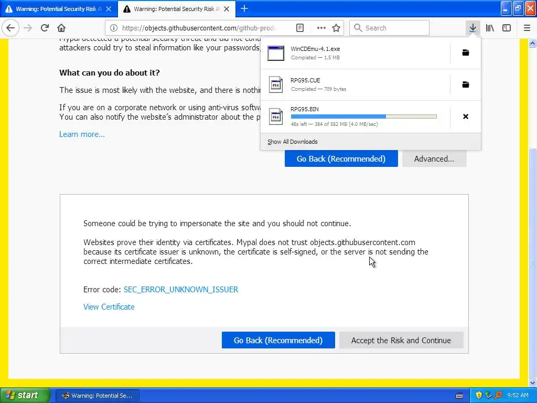Screen dimensions: 537x403
Task: Select Warning taskbar window button
Action: (97, 396)
